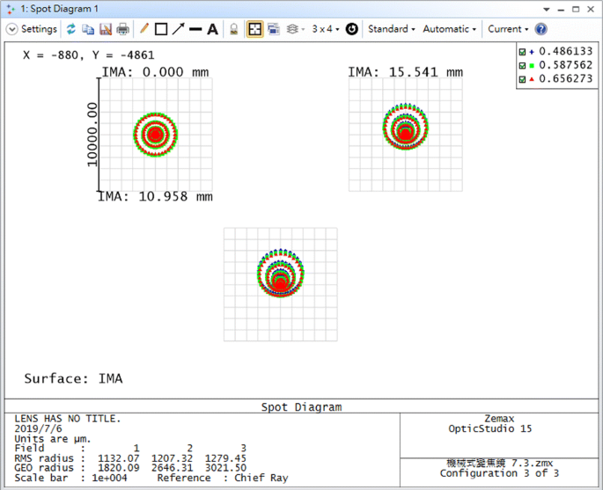Click the IMA 0.000 mm spot plot
The height and width of the screenshot is (490, 603).
155,134
